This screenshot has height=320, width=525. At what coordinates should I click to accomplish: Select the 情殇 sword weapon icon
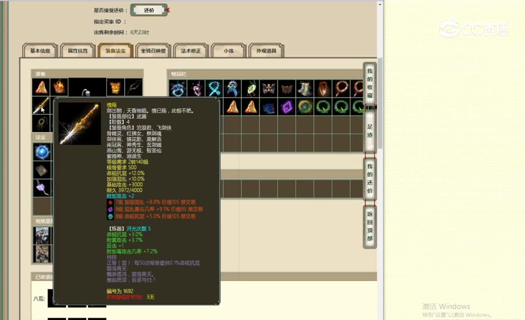(41, 105)
